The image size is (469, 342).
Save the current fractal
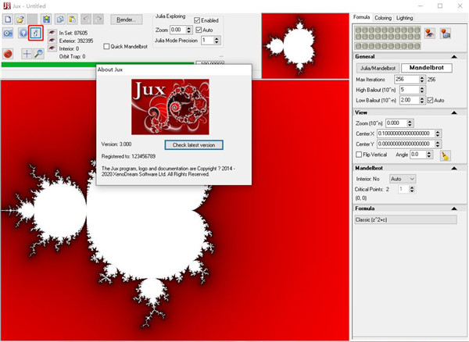pyautogui.click(x=46, y=20)
